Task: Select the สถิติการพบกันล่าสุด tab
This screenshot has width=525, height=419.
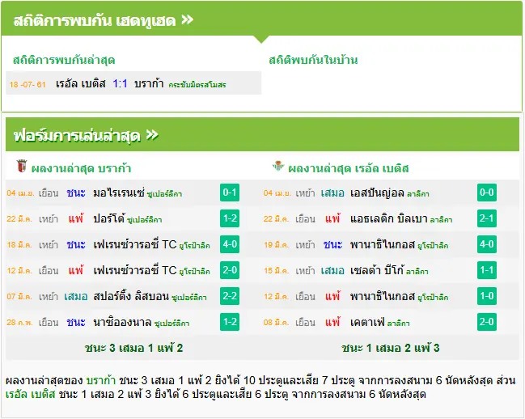Action: click(64, 60)
